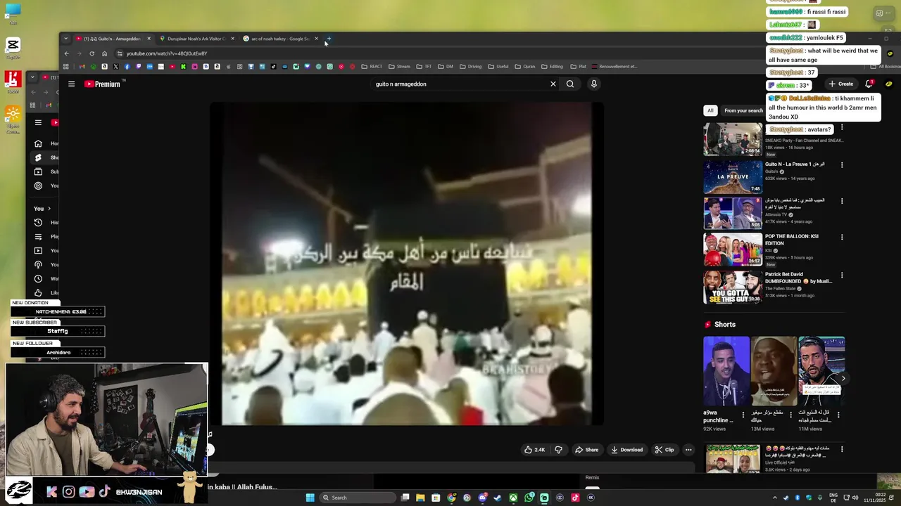Open the Windows Start menu

point(310,498)
